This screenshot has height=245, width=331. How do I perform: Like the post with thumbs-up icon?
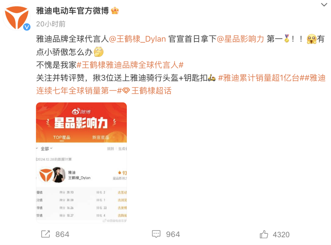(264, 234)
